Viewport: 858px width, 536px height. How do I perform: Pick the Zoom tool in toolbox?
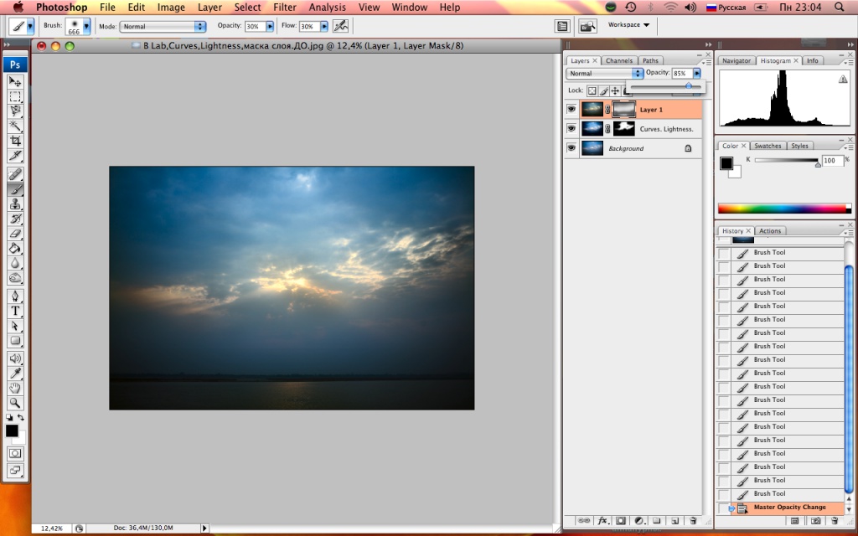15,402
